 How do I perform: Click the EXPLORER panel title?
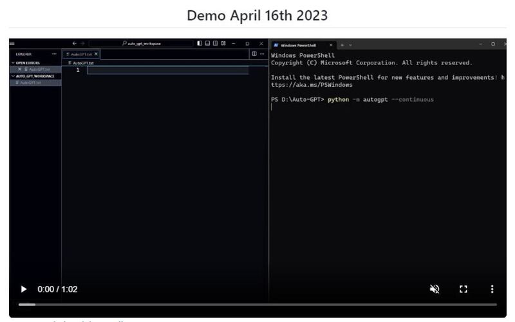[24, 54]
